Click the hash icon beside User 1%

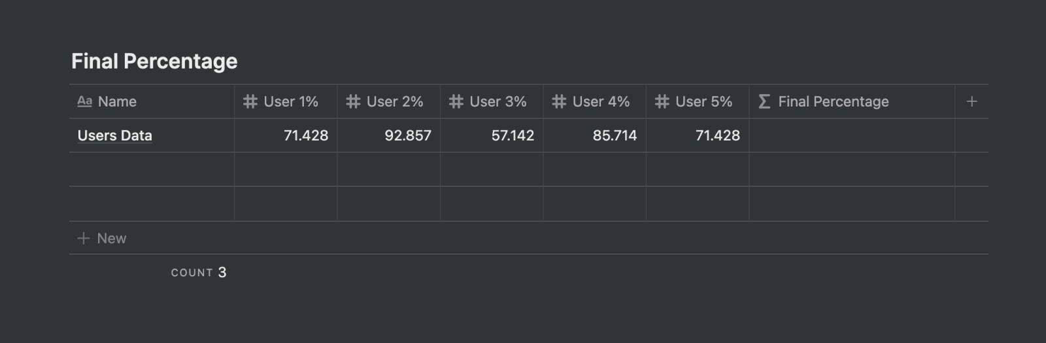pos(250,101)
